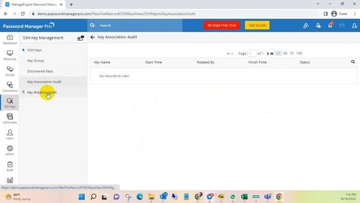Select Key Association Audit in the side menu
This screenshot has width=360, height=203.
coord(44,82)
